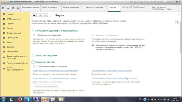Click Включить версионирование button
Screen dimensions: 182x102
tap(45, 86)
